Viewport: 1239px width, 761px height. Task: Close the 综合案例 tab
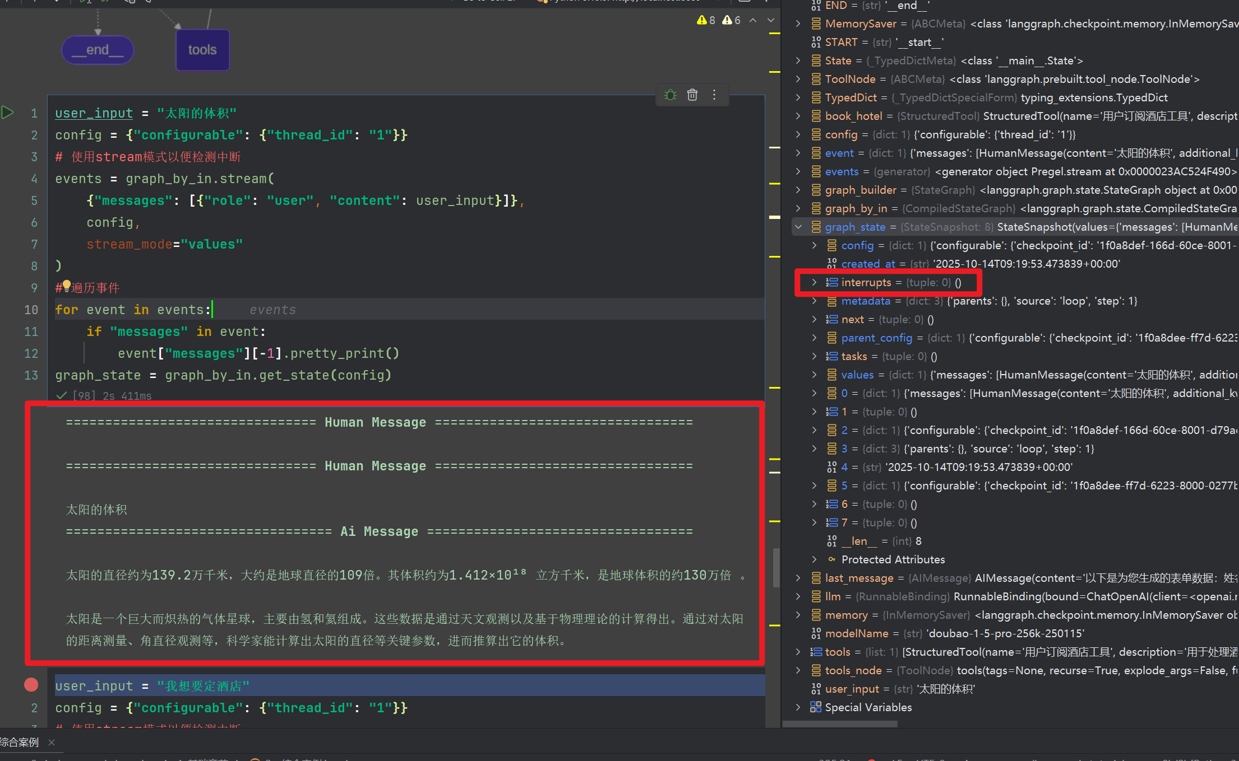[52, 743]
